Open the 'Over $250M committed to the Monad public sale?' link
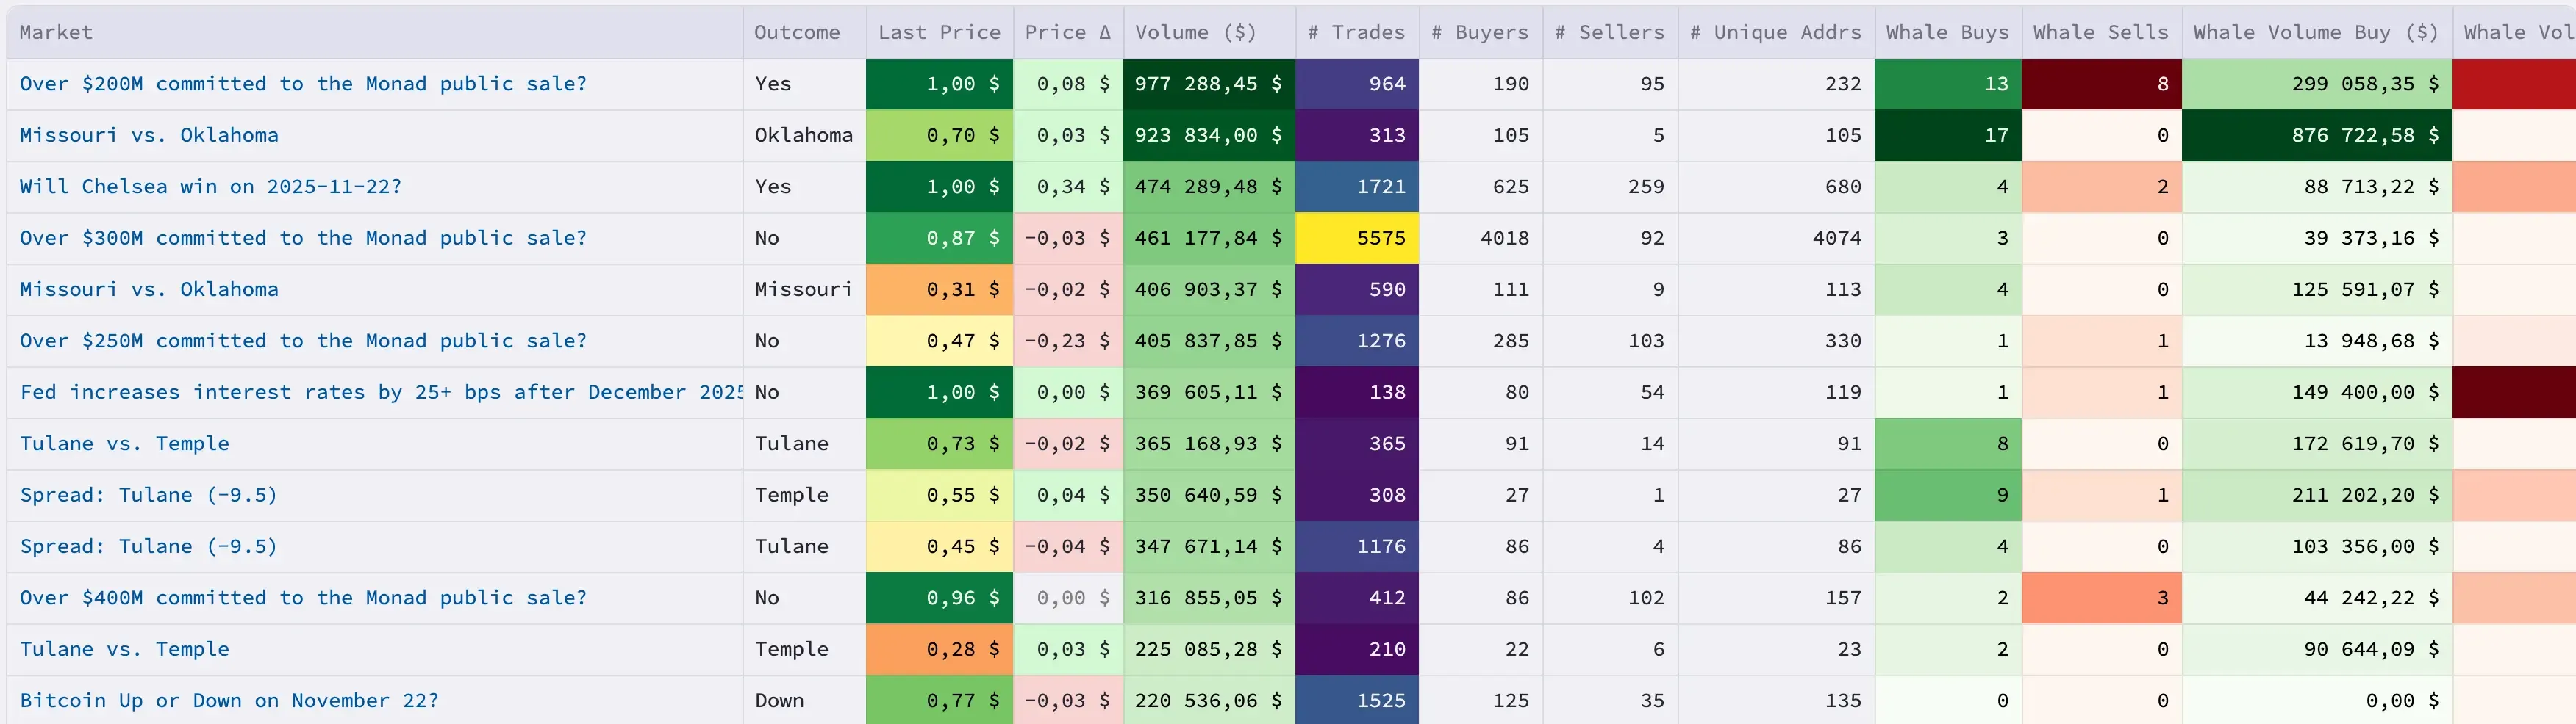 303,341
